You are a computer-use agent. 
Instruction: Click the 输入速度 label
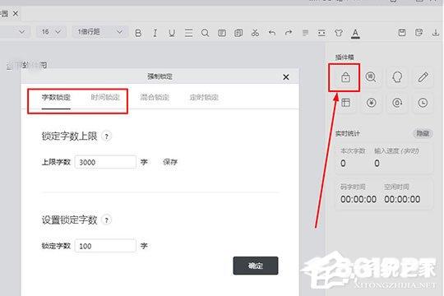[x=396, y=150]
